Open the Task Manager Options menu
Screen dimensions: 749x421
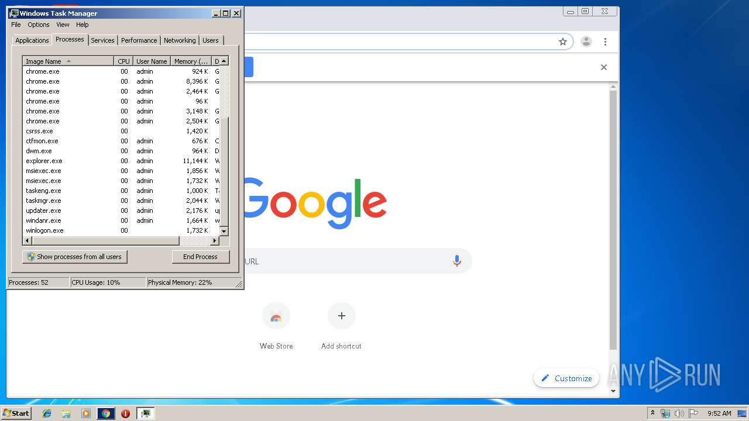[39, 25]
